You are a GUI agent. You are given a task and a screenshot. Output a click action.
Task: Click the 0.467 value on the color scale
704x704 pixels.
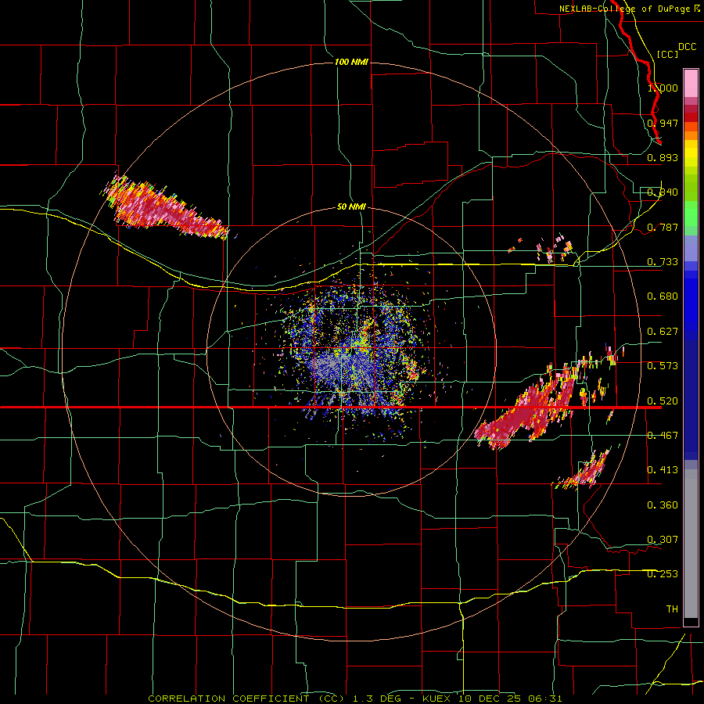(663, 436)
